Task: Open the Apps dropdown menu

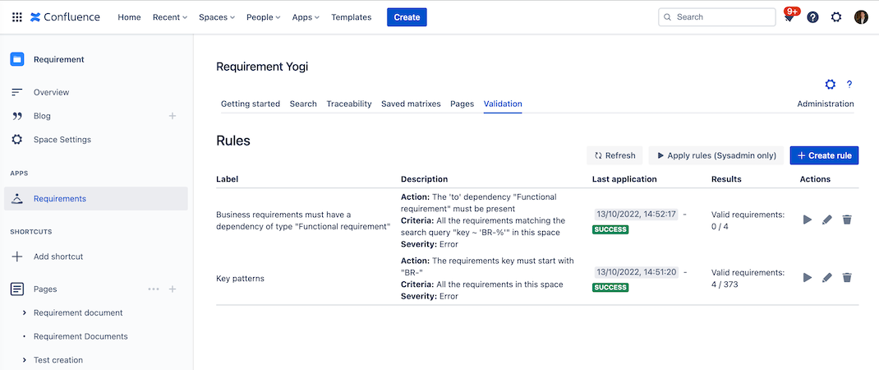Action: [306, 16]
